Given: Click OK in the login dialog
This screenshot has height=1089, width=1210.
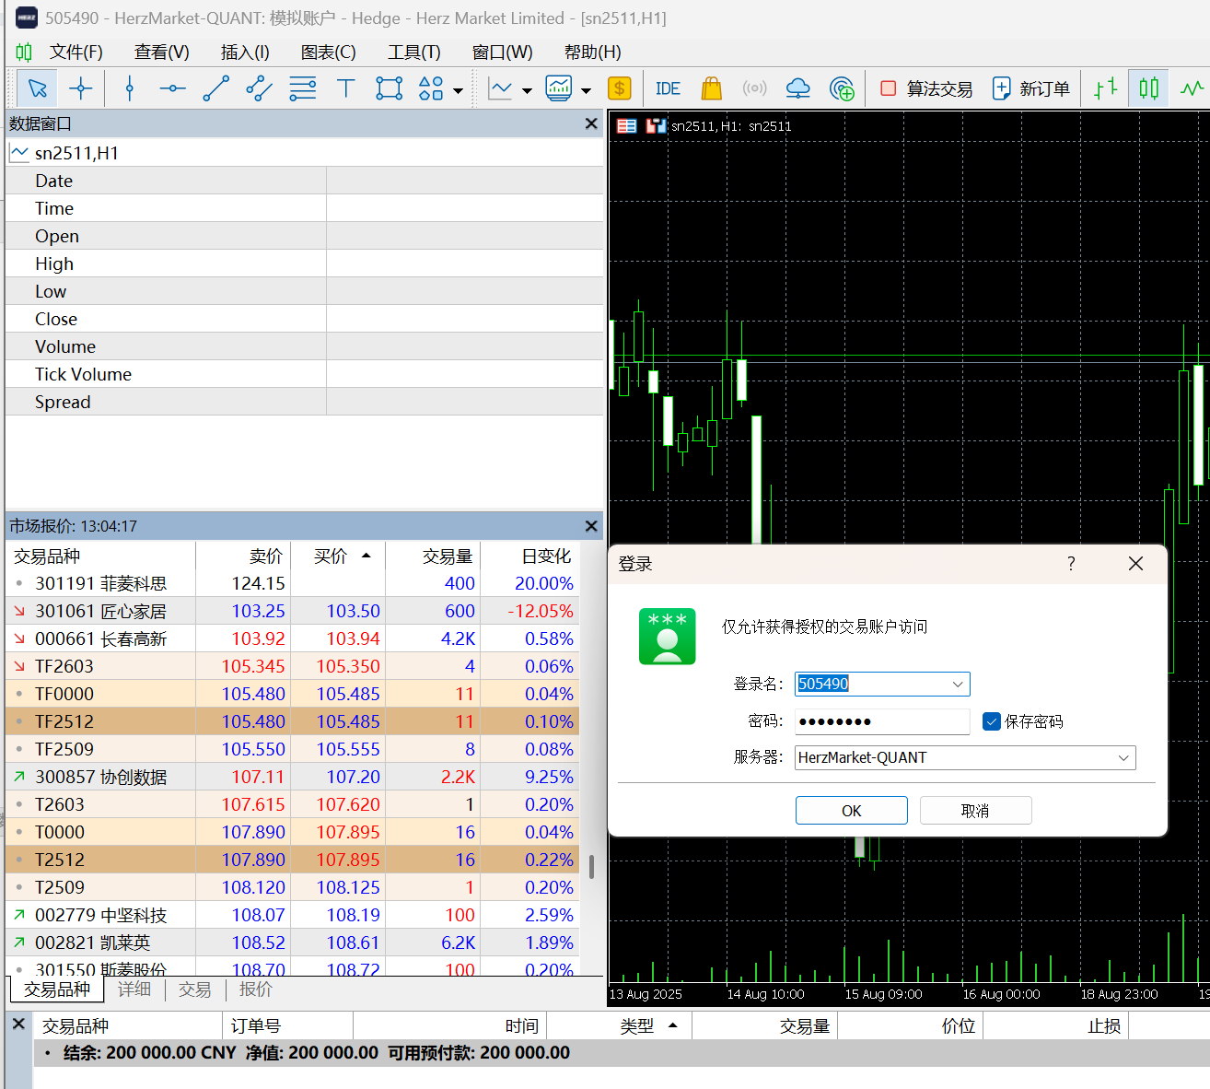Looking at the screenshot, I should [852, 811].
